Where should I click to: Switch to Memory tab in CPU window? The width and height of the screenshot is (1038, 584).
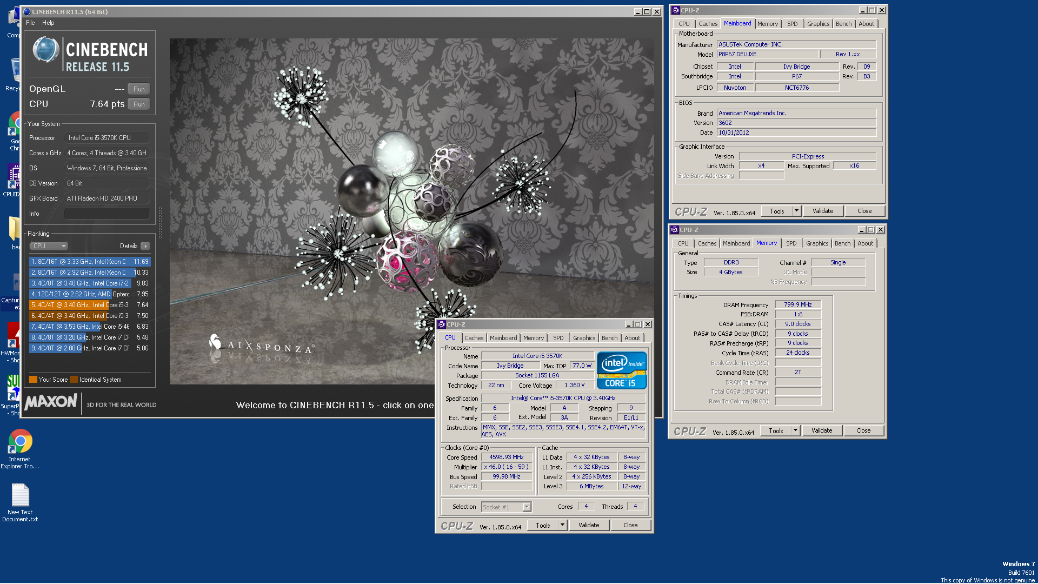point(534,338)
